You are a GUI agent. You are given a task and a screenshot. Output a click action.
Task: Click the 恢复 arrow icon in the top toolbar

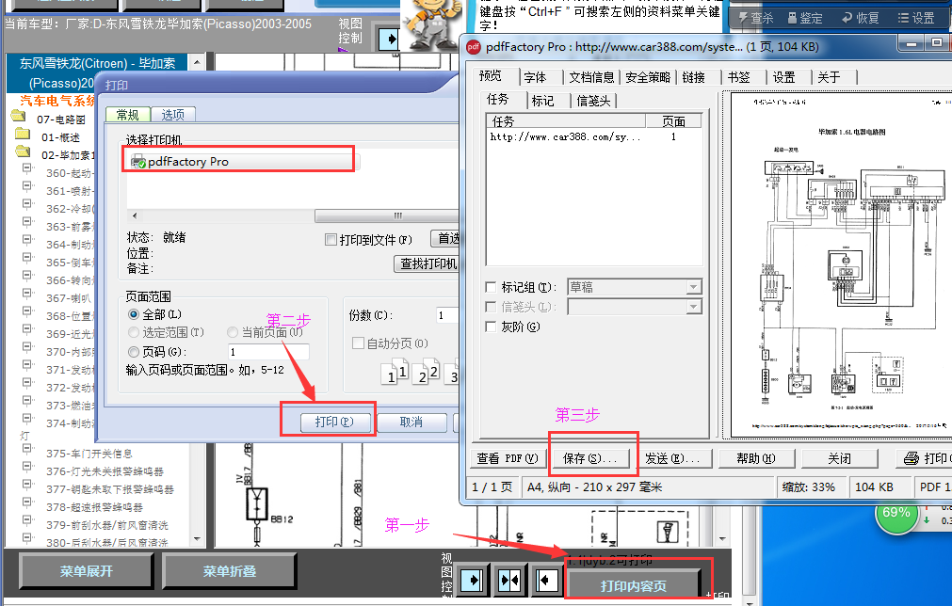(847, 18)
